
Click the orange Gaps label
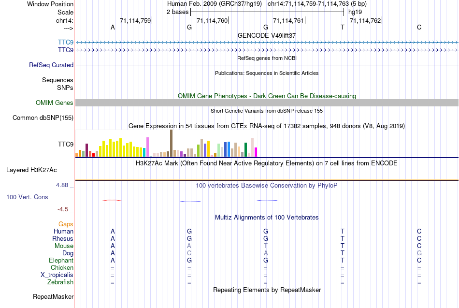66,224
